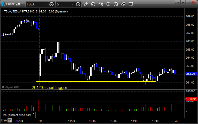Open the time template clock menu

[x=78, y=4]
